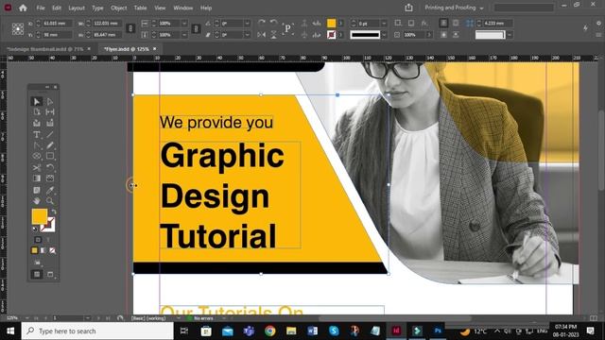Open the stroke weight dropdown
Image resolution: width=605 pixels, height=340 pixels.
[384, 24]
